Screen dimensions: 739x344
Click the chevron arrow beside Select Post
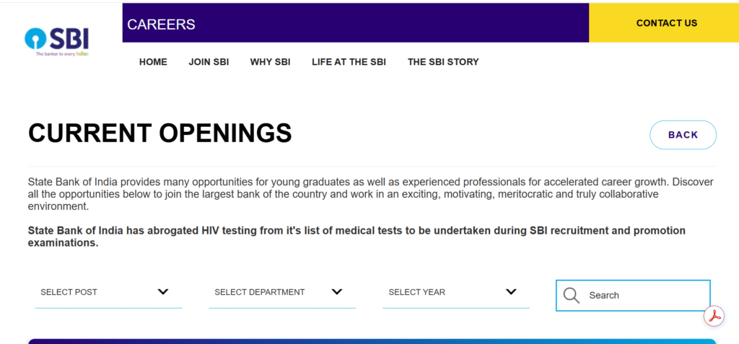tap(163, 292)
